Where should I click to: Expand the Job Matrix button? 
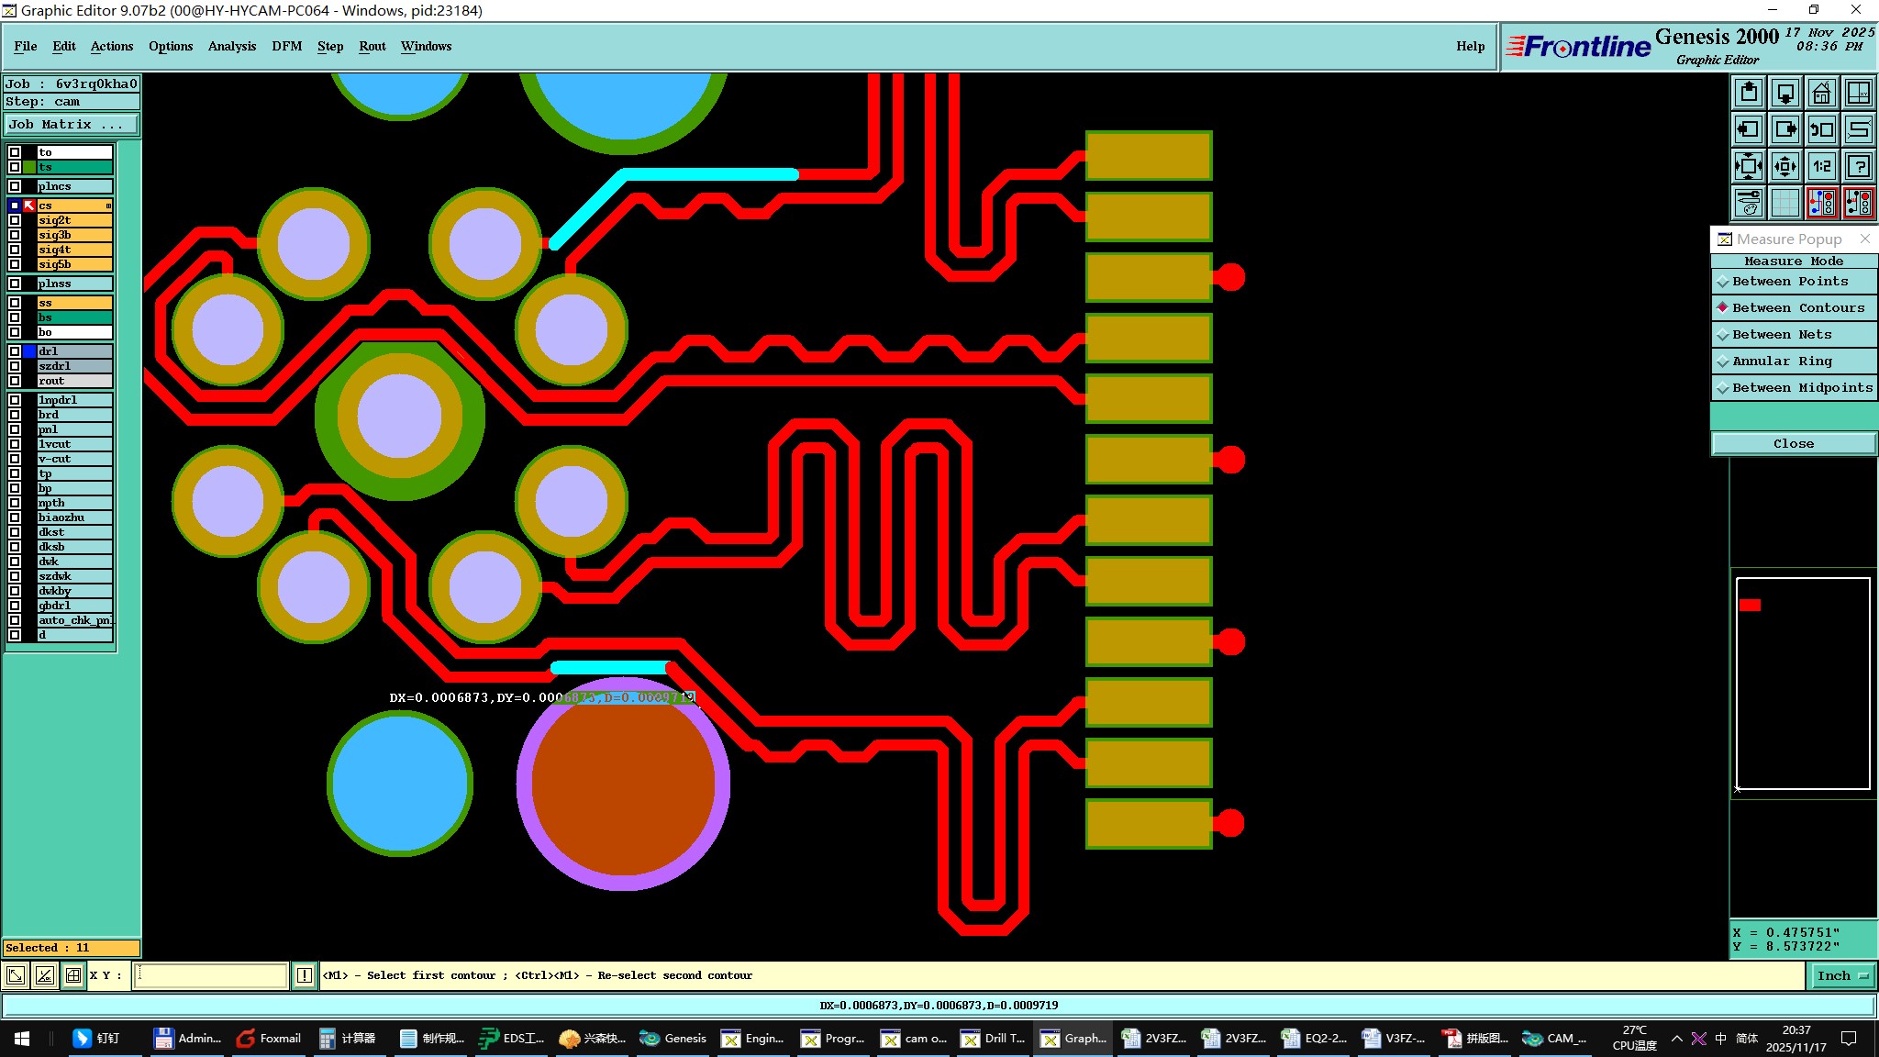click(x=72, y=125)
